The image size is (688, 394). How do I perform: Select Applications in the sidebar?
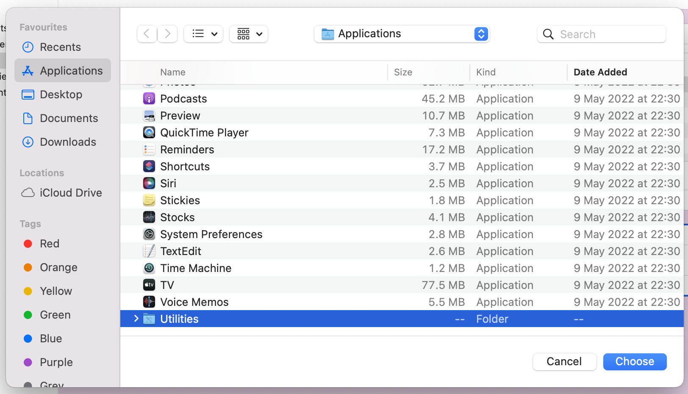point(63,70)
